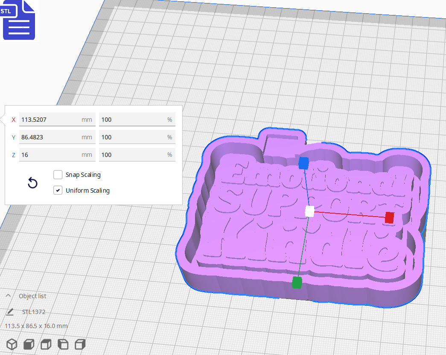
Task: Click the X dimension field showing 113.5207
Action: (x=57, y=119)
